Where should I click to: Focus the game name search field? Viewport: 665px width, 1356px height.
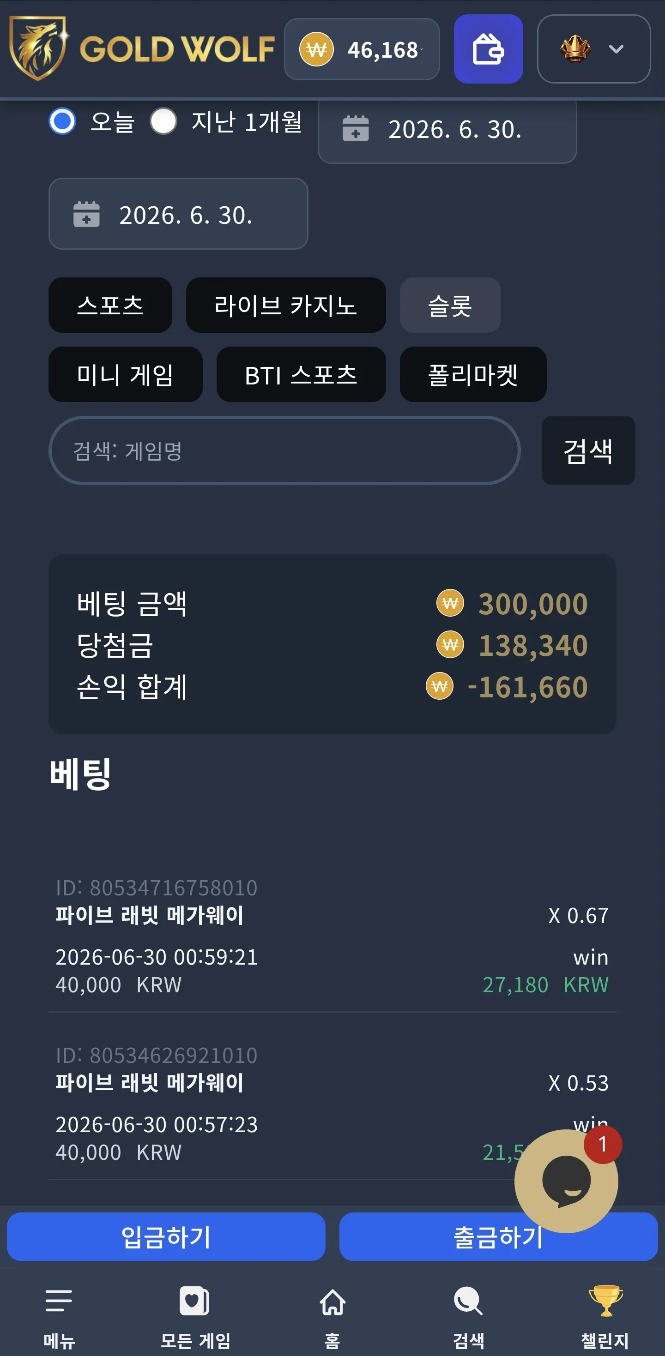click(x=285, y=450)
